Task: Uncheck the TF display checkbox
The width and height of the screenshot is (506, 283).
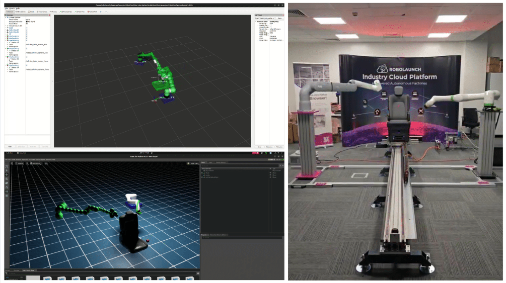Action: click(x=26, y=35)
